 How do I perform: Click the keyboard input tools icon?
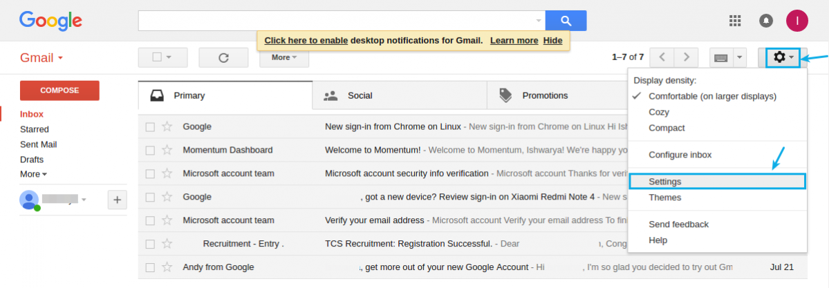[x=720, y=57]
